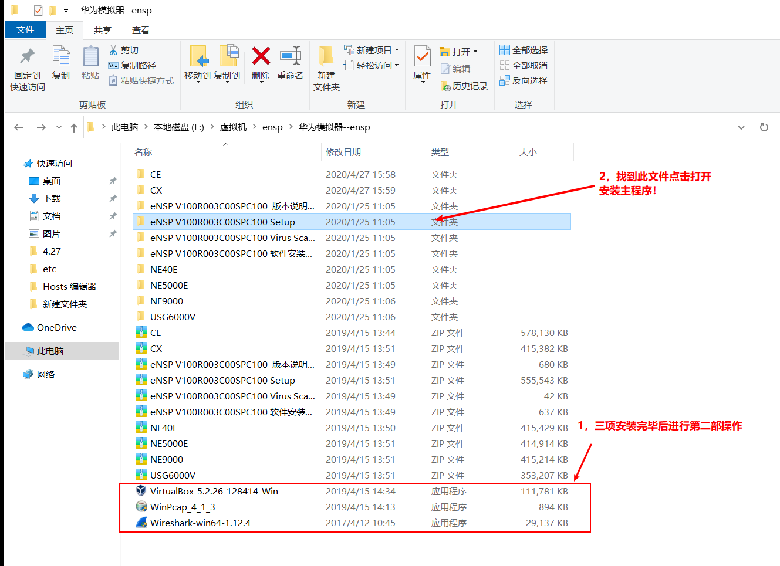Click Paste shortcut (粘贴快捷方式)
The image size is (780, 566).
pos(141,80)
